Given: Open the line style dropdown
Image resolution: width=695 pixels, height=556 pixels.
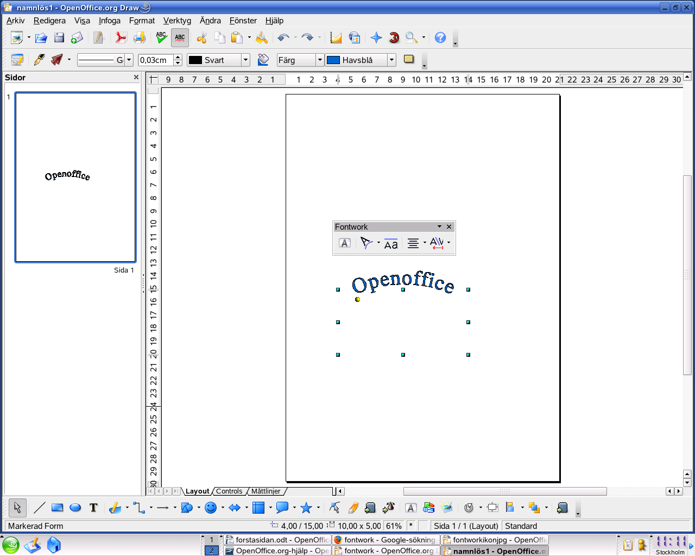Looking at the screenshot, I should pyautogui.click(x=129, y=60).
